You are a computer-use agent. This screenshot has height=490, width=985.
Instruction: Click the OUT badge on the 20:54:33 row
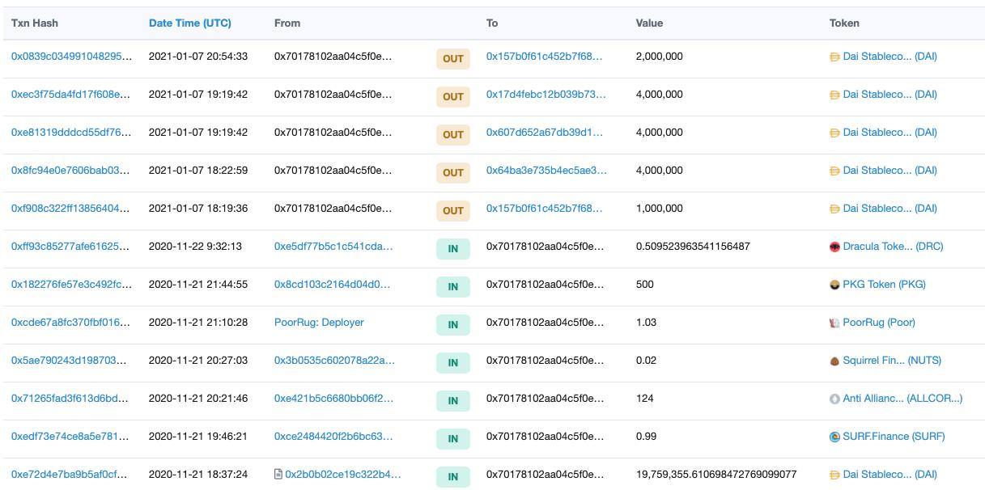[453, 58]
